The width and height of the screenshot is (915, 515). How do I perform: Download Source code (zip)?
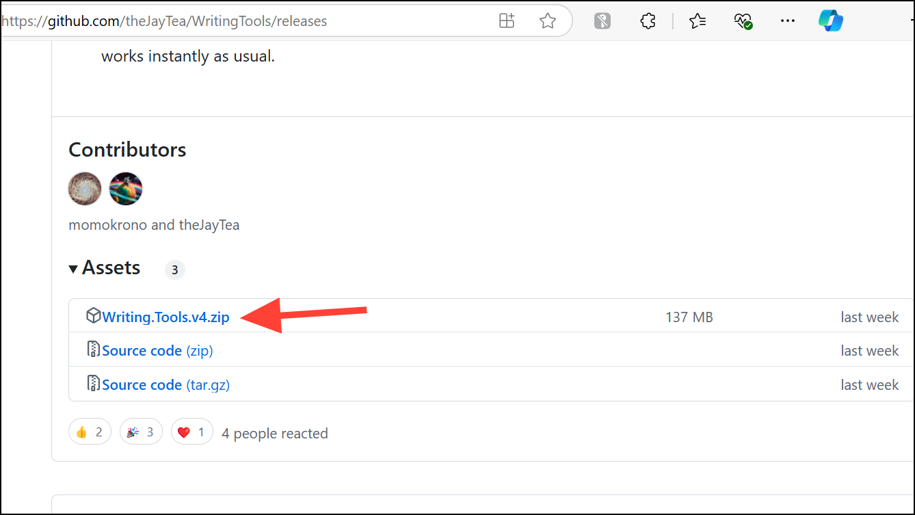[157, 351]
